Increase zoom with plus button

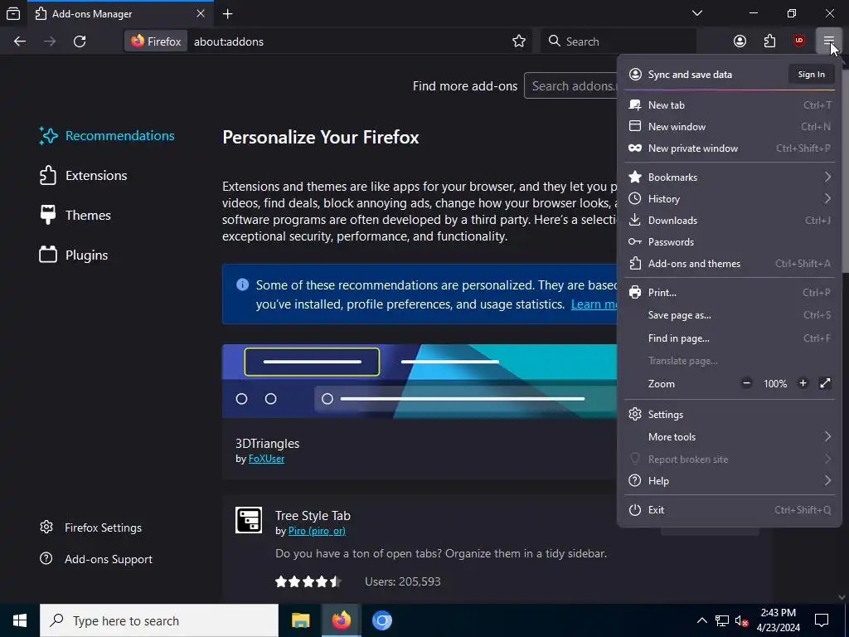point(803,383)
